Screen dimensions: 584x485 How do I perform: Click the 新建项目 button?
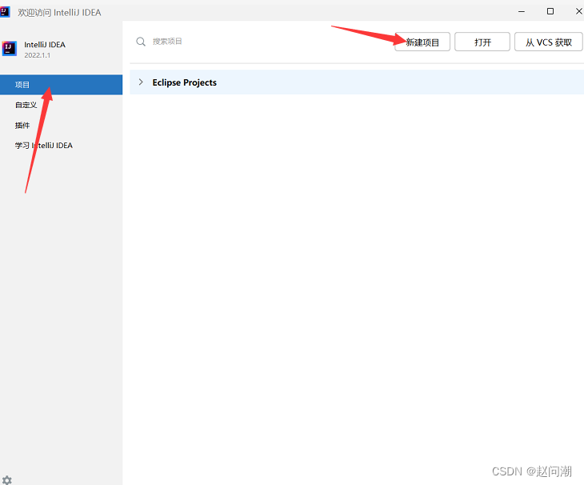(x=422, y=42)
